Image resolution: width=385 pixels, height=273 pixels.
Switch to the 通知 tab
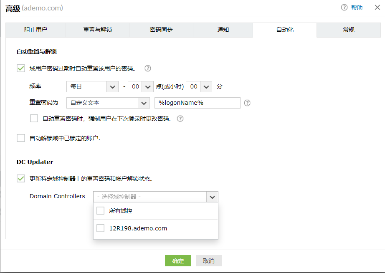coord(223,30)
